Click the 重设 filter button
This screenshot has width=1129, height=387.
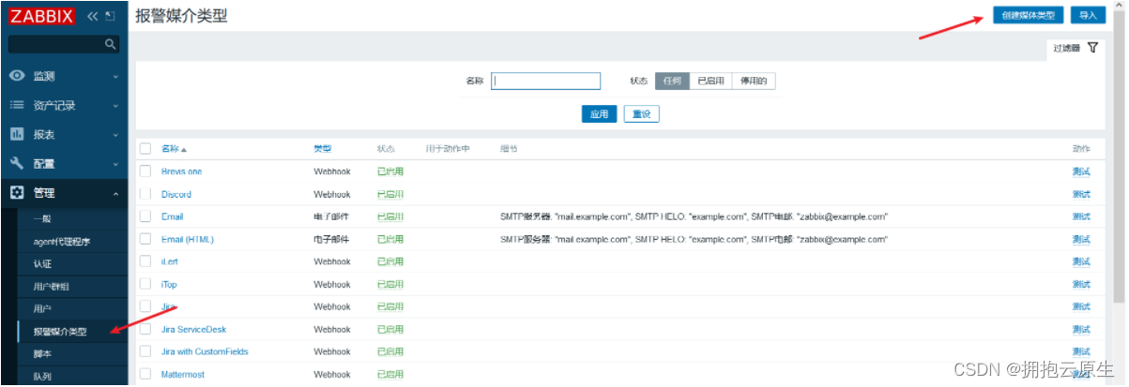tap(642, 113)
